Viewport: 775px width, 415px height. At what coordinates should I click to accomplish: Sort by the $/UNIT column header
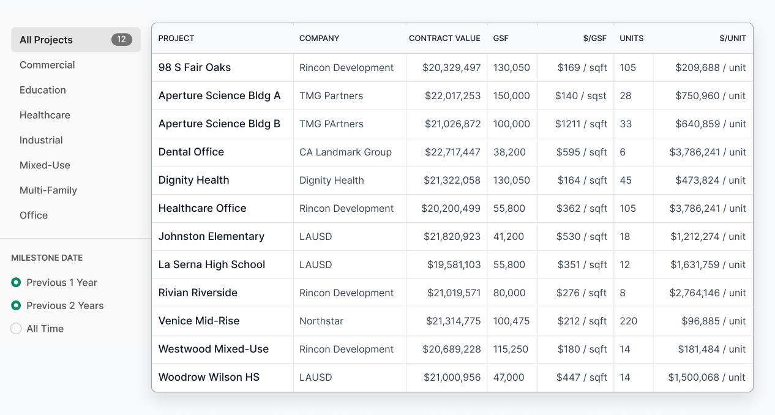(734, 38)
